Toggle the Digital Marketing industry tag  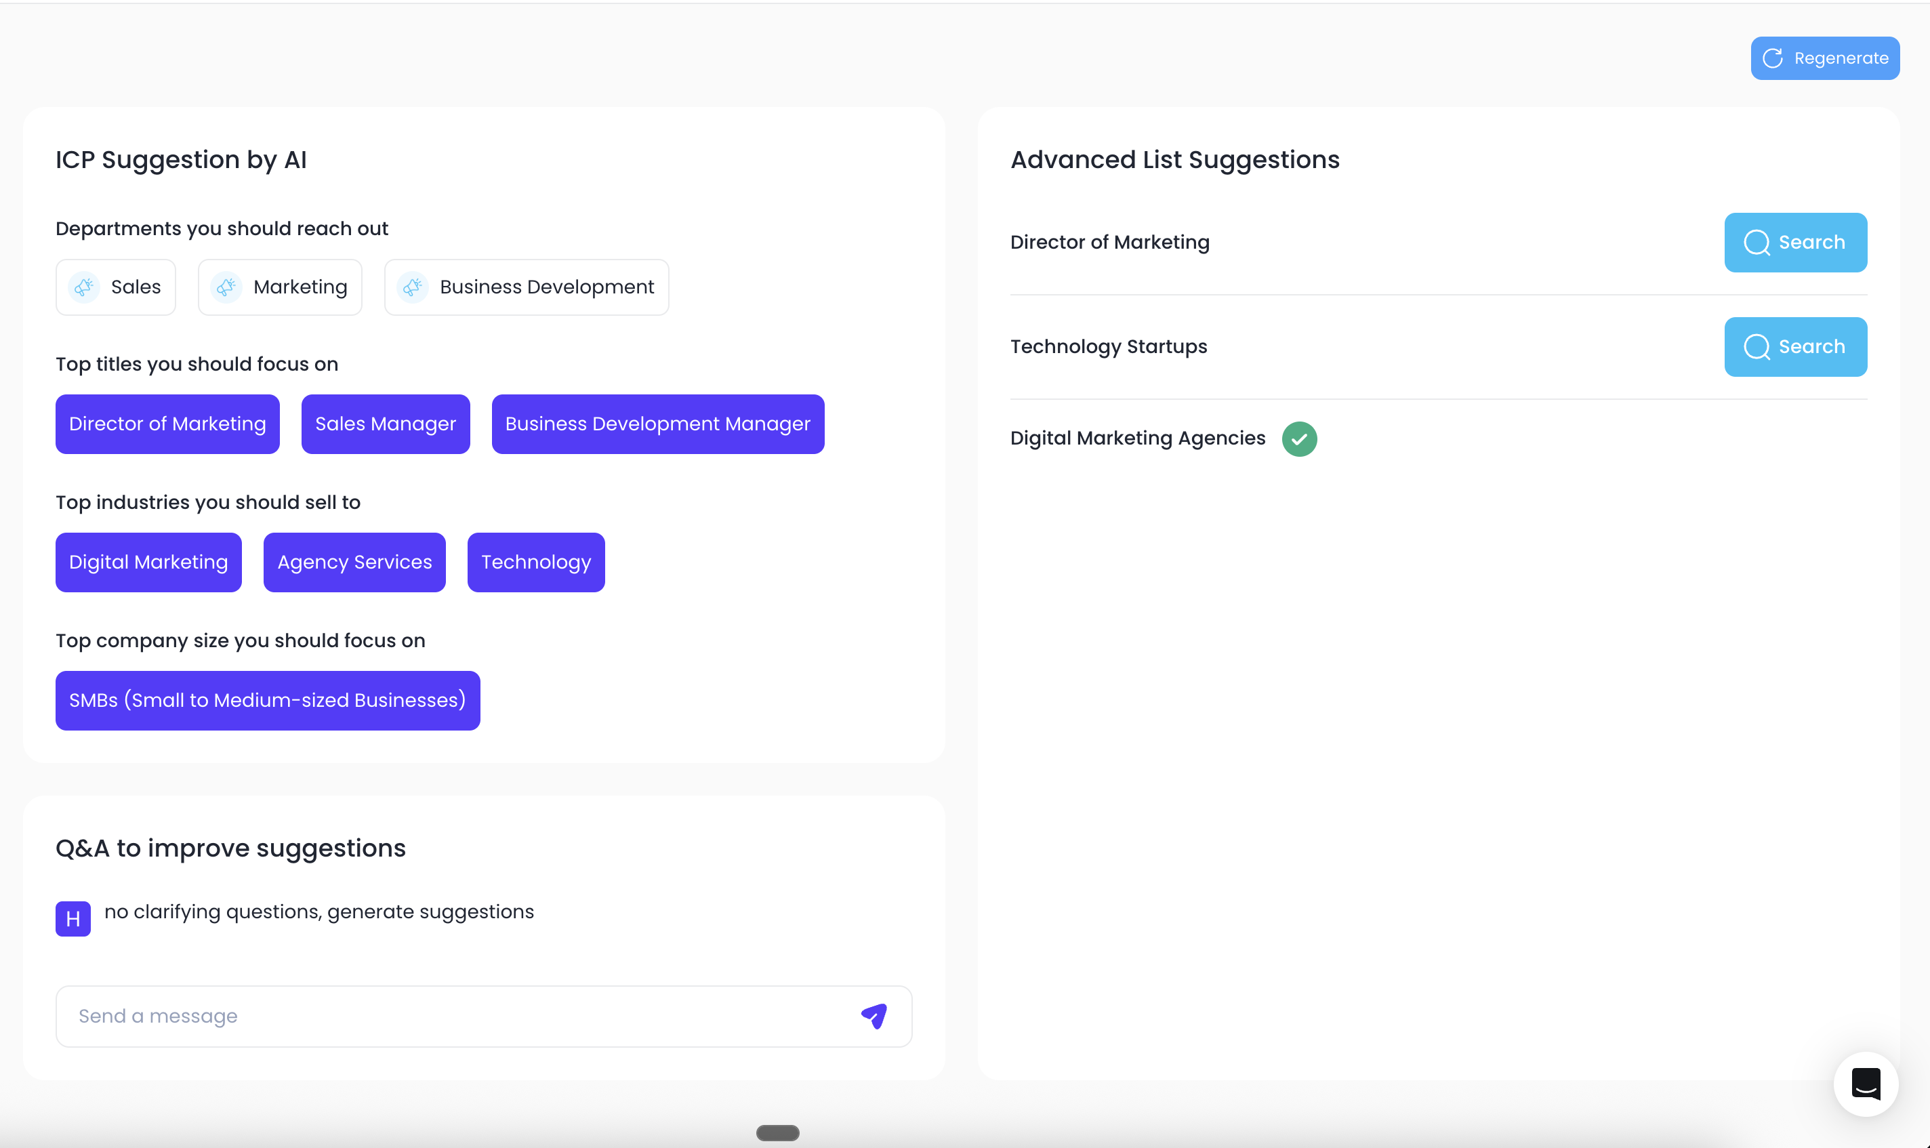tap(148, 562)
